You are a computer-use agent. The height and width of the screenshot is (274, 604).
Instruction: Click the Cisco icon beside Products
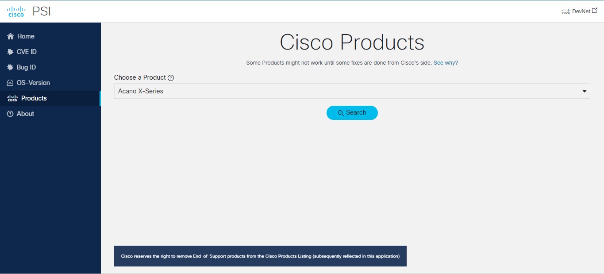click(12, 98)
